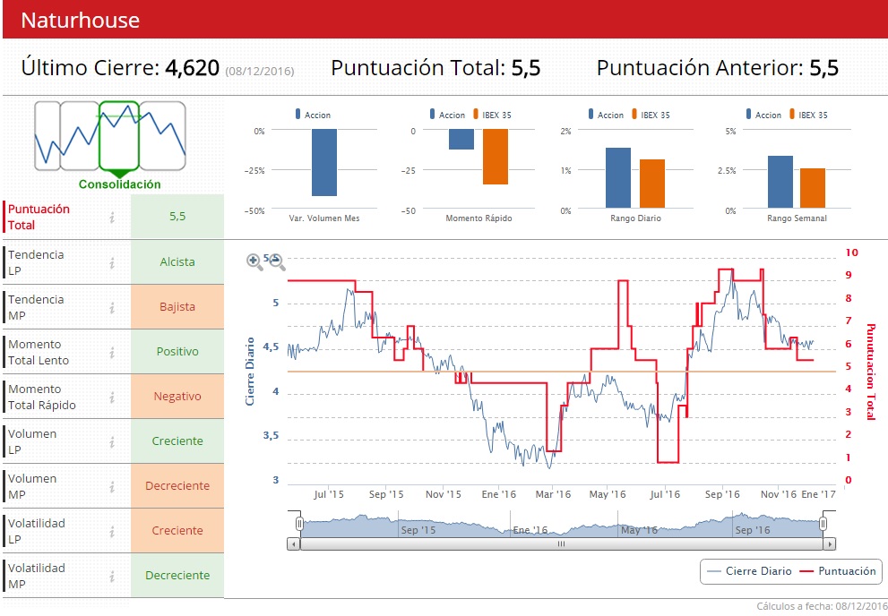This screenshot has height=616, width=888.
Task: Open info icon for Puntuación Total
Action: tap(112, 218)
